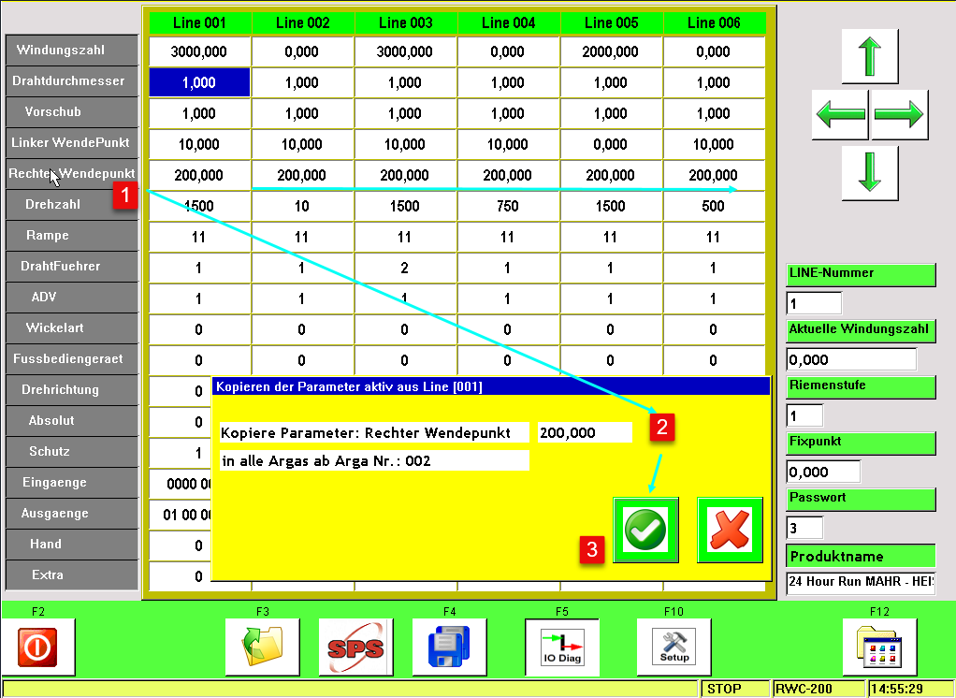Screen dimensions: 956x698
Task: Click the Line 003 column header
Action: pyautogui.click(x=405, y=22)
